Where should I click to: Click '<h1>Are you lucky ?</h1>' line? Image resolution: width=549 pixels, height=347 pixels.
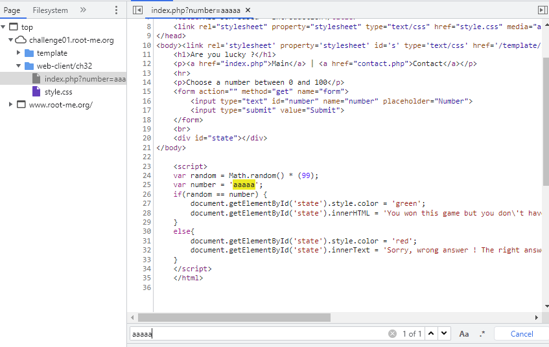[x=224, y=54]
